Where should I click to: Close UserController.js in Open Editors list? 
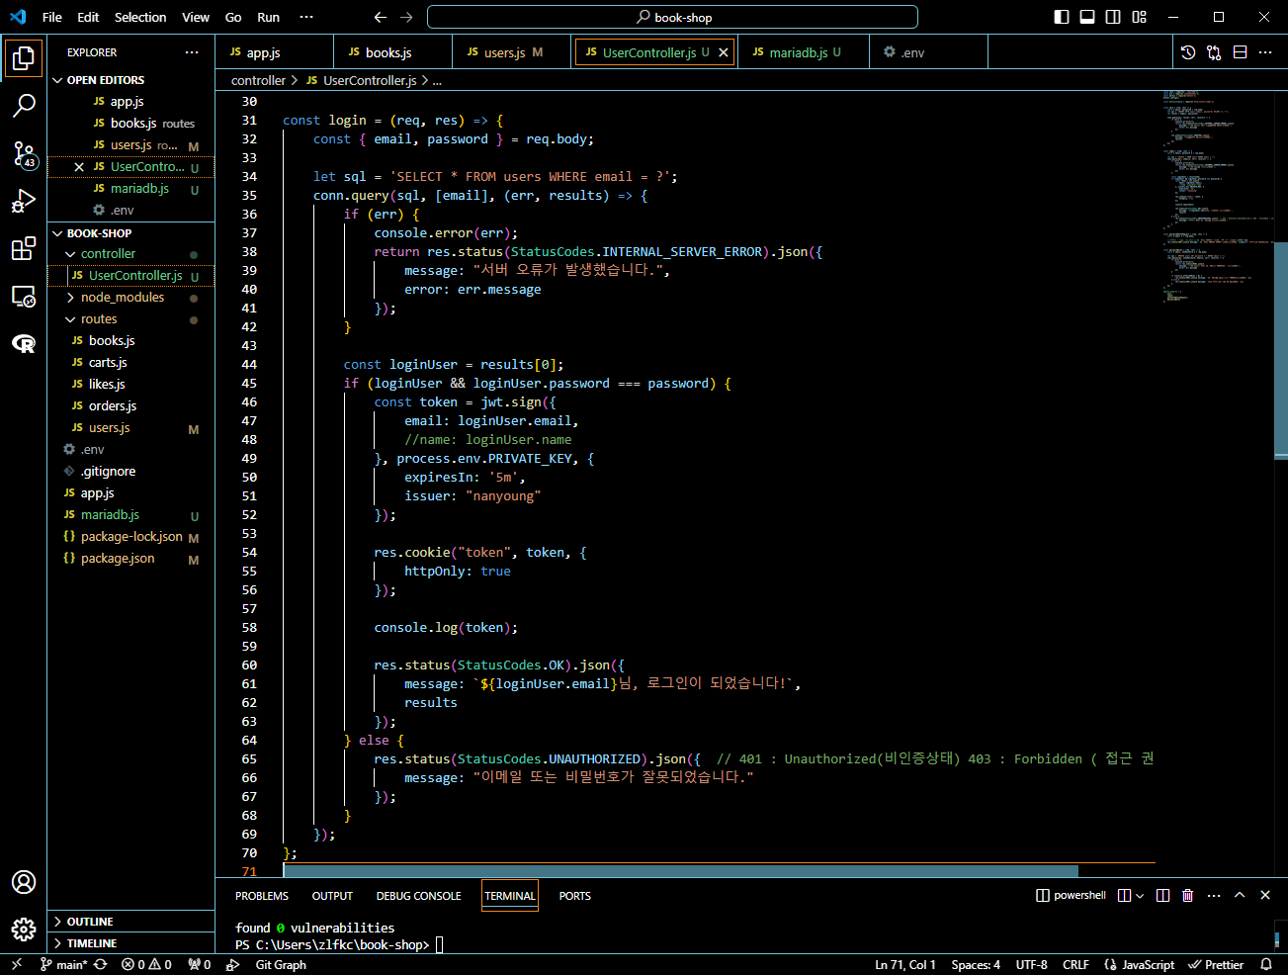point(79,167)
